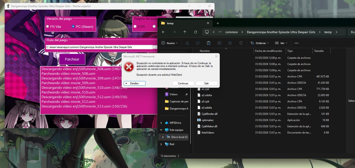Open the Nuevo dropdown in Explorer toolbar
Screen dimensions: 355x168
pos(170,43)
